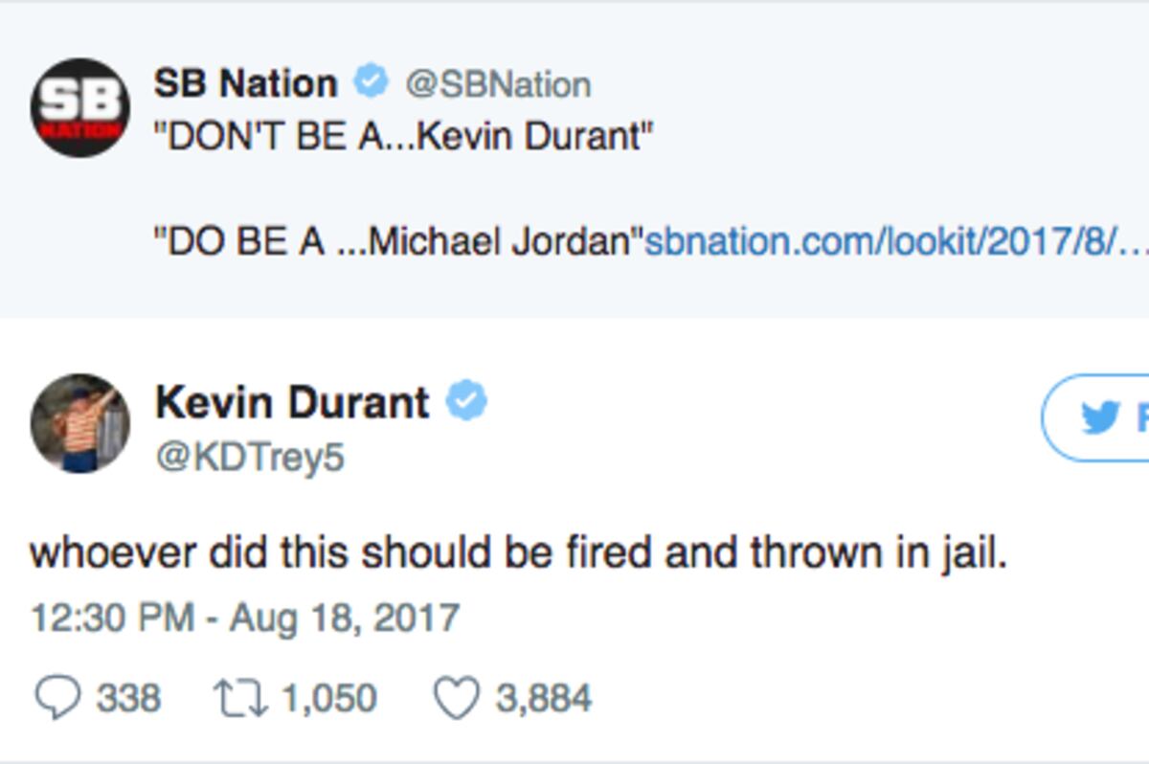Click the 12:30 PM Aug 18, 2017 timestamp
Viewport: 1149px width, 764px height.
coord(245,618)
